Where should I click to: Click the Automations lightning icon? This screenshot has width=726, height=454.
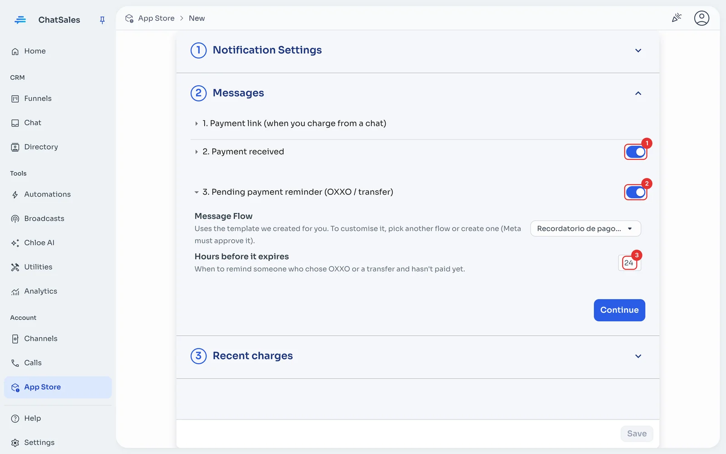[15, 195]
